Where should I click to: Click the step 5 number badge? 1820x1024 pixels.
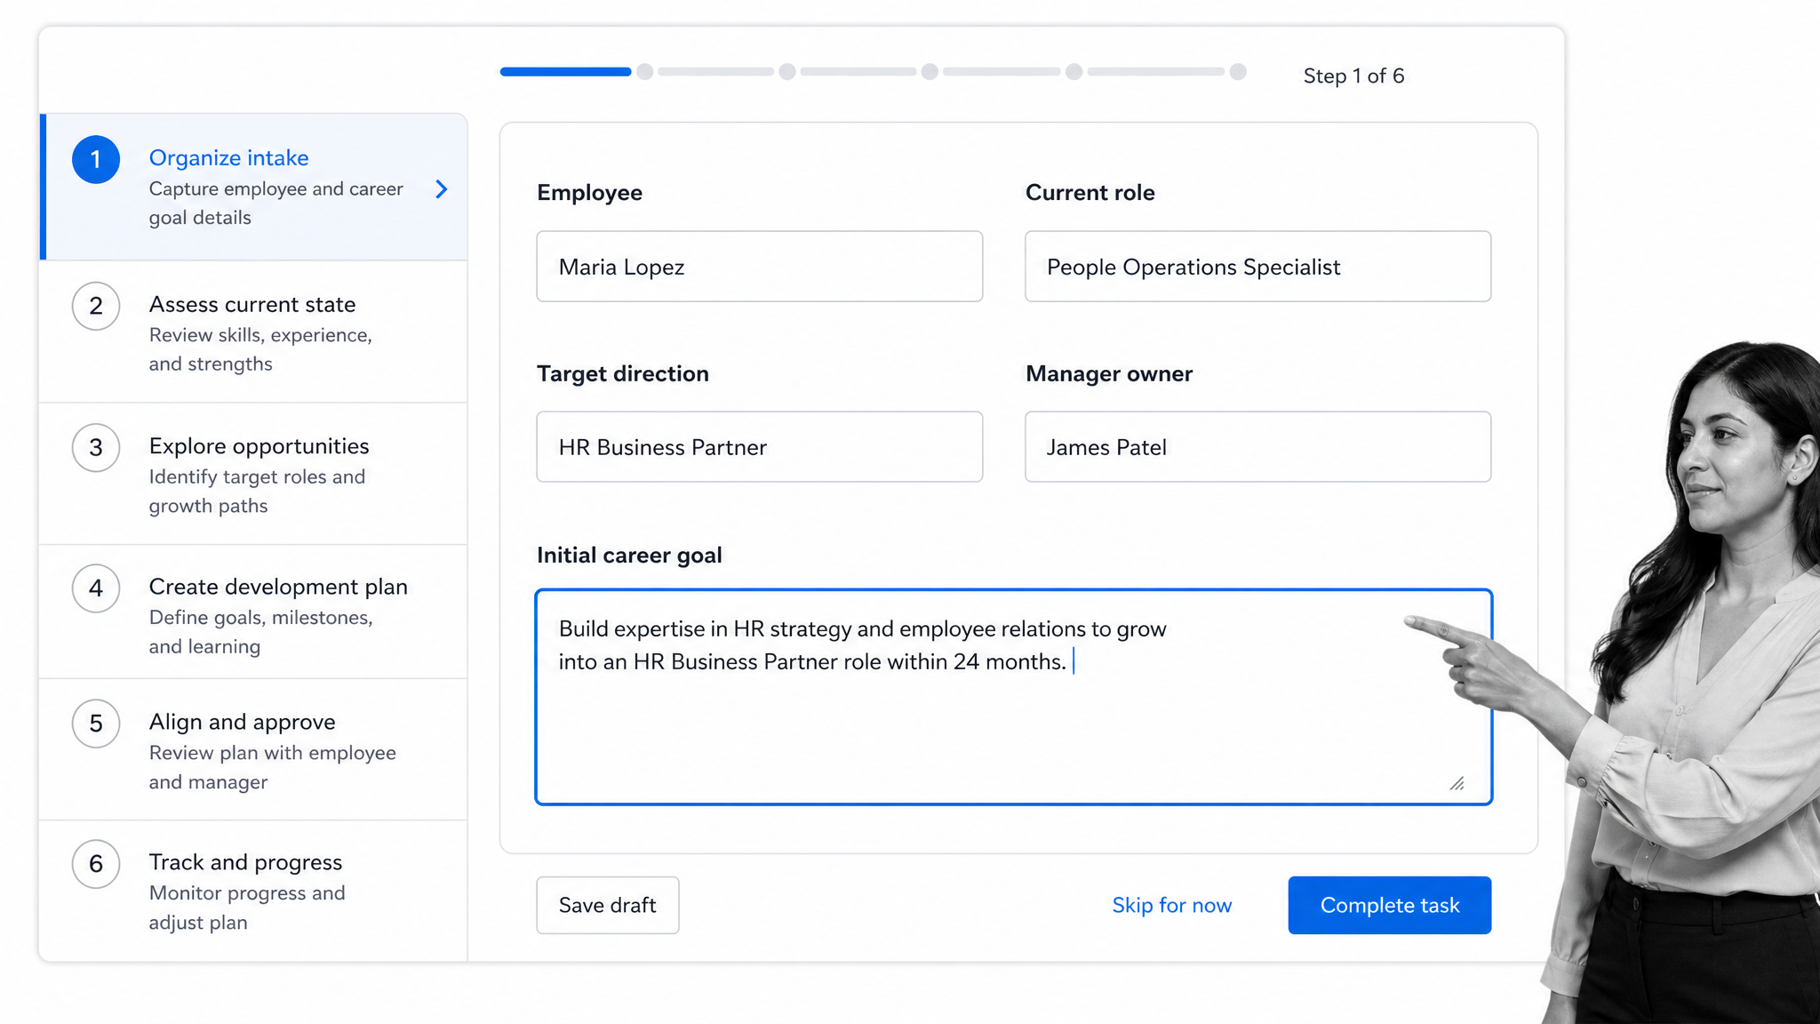[x=96, y=724]
